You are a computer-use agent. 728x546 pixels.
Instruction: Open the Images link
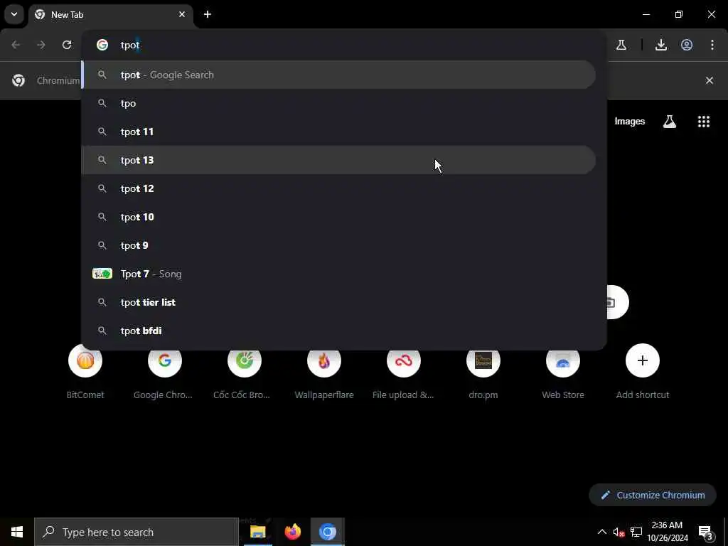pyautogui.click(x=630, y=121)
